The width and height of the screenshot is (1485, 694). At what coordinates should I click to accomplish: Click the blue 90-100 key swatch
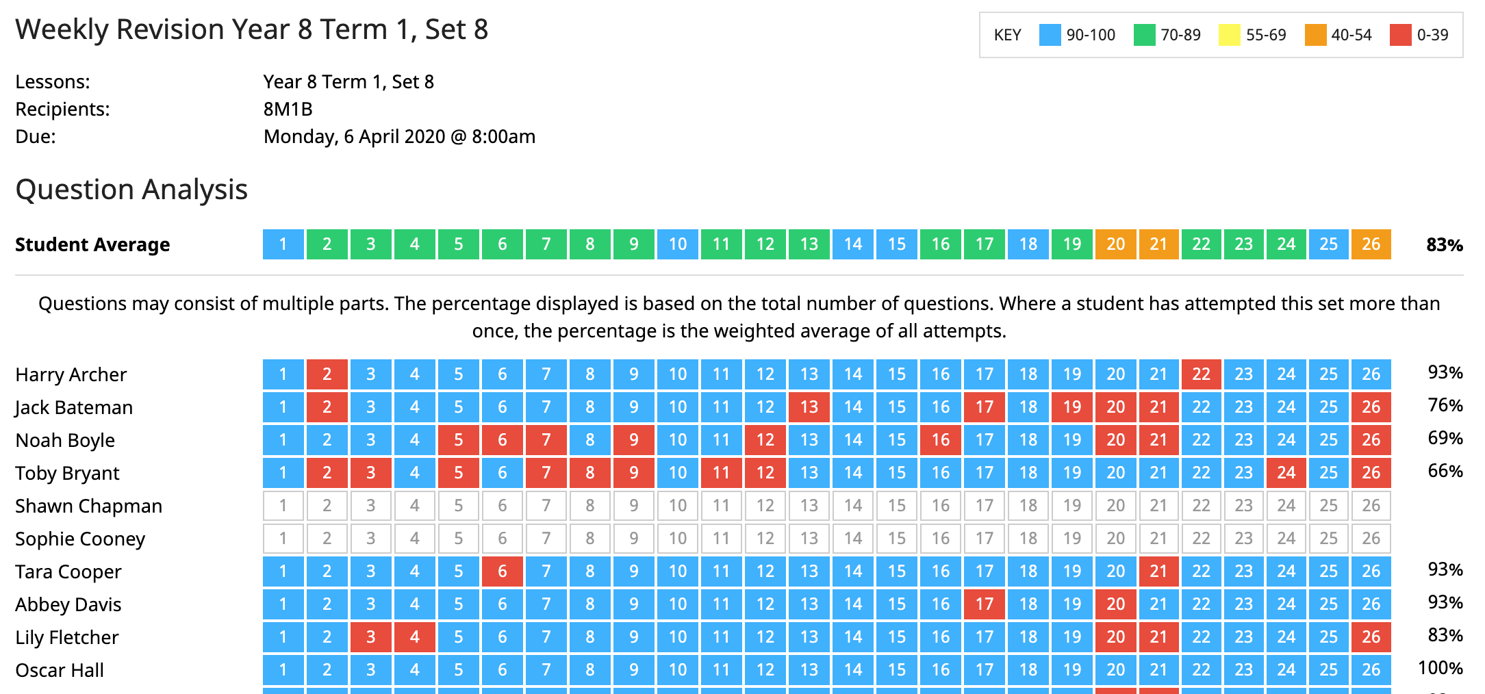(x=1050, y=35)
